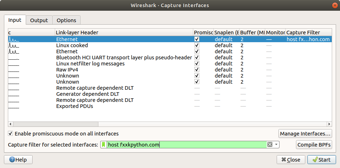Open Manage Interfaces dialog
The width and height of the screenshot is (340, 168).
(x=305, y=134)
